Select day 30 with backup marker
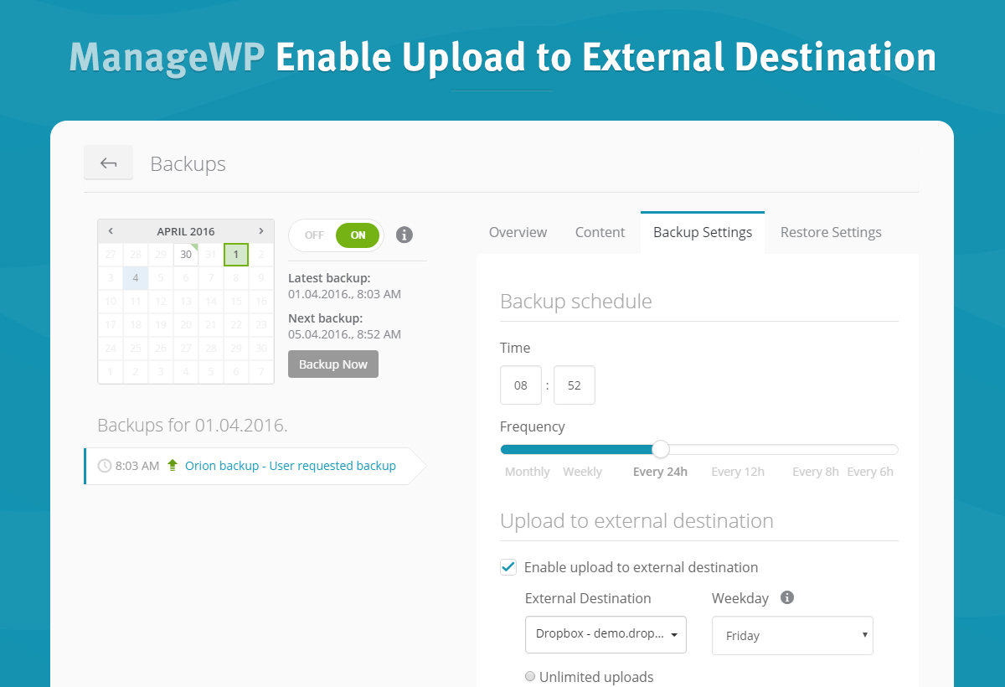This screenshot has width=1005, height=687. pyautogui.click(x=186, y=255)
